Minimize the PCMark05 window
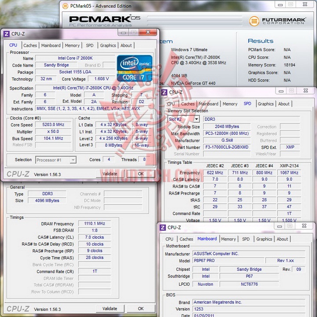This screenshot has width=317, height=317. pyautogui.click(x=280, y=4)
